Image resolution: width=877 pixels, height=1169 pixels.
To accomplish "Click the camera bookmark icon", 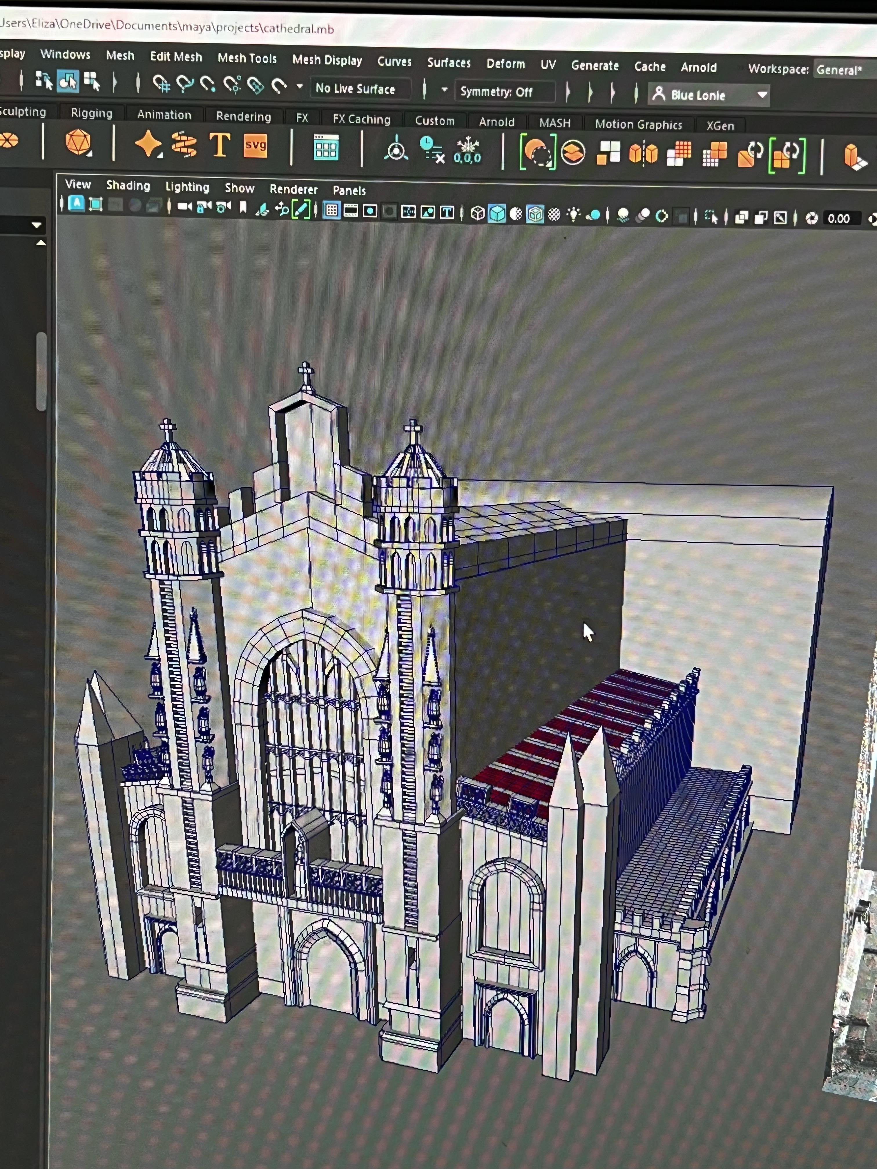I will coord(243,208).
